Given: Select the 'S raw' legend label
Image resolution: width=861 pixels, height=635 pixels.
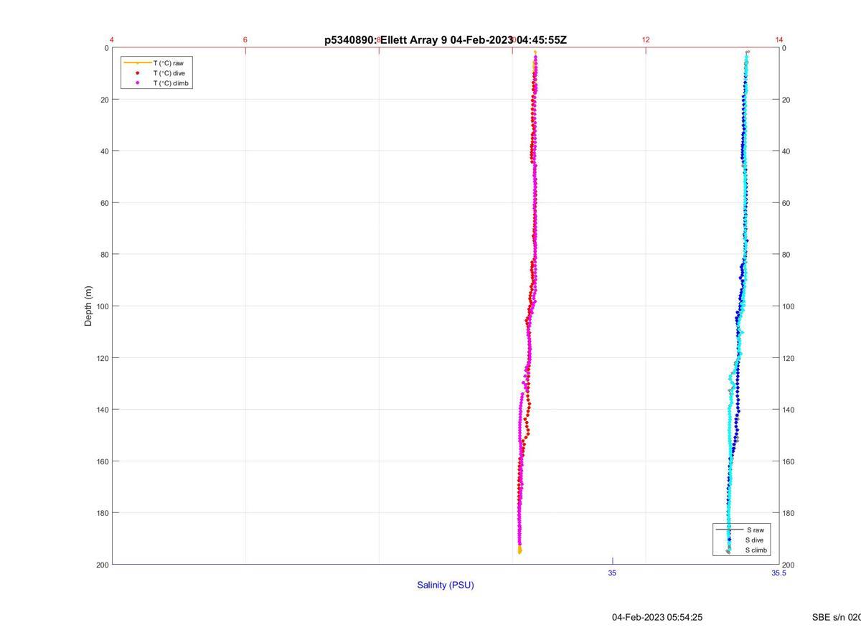Looking at the screenshot, I should [x=754, y=530].
